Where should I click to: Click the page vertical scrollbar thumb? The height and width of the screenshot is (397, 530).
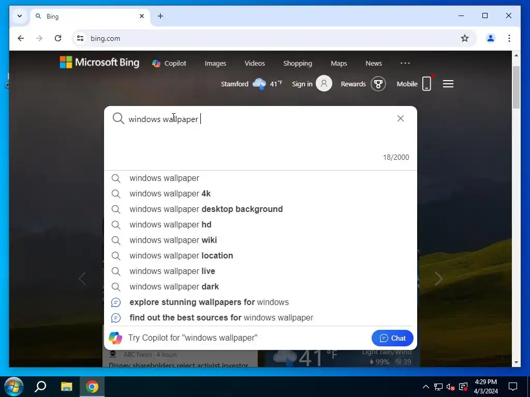point(516,88)
